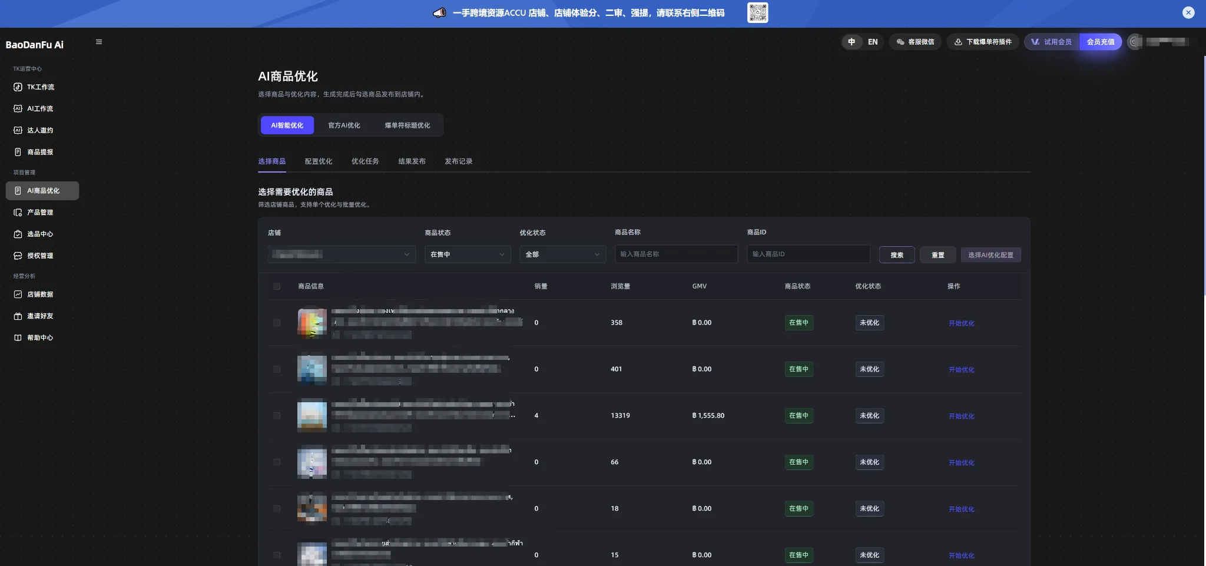Focus the 商品ID input field
This screenshot has height=566, width=1206.
pos(809,254)
